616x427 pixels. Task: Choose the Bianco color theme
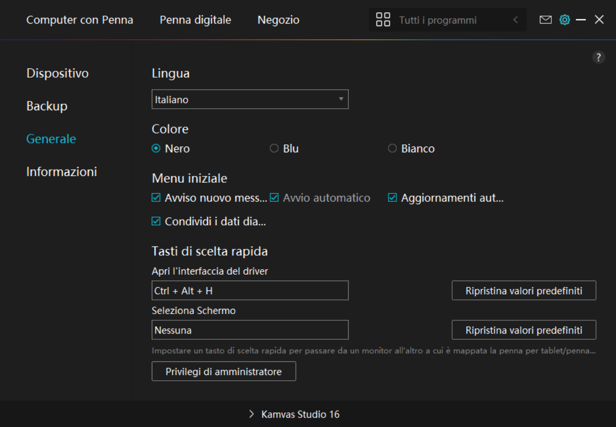click(392, 149)
